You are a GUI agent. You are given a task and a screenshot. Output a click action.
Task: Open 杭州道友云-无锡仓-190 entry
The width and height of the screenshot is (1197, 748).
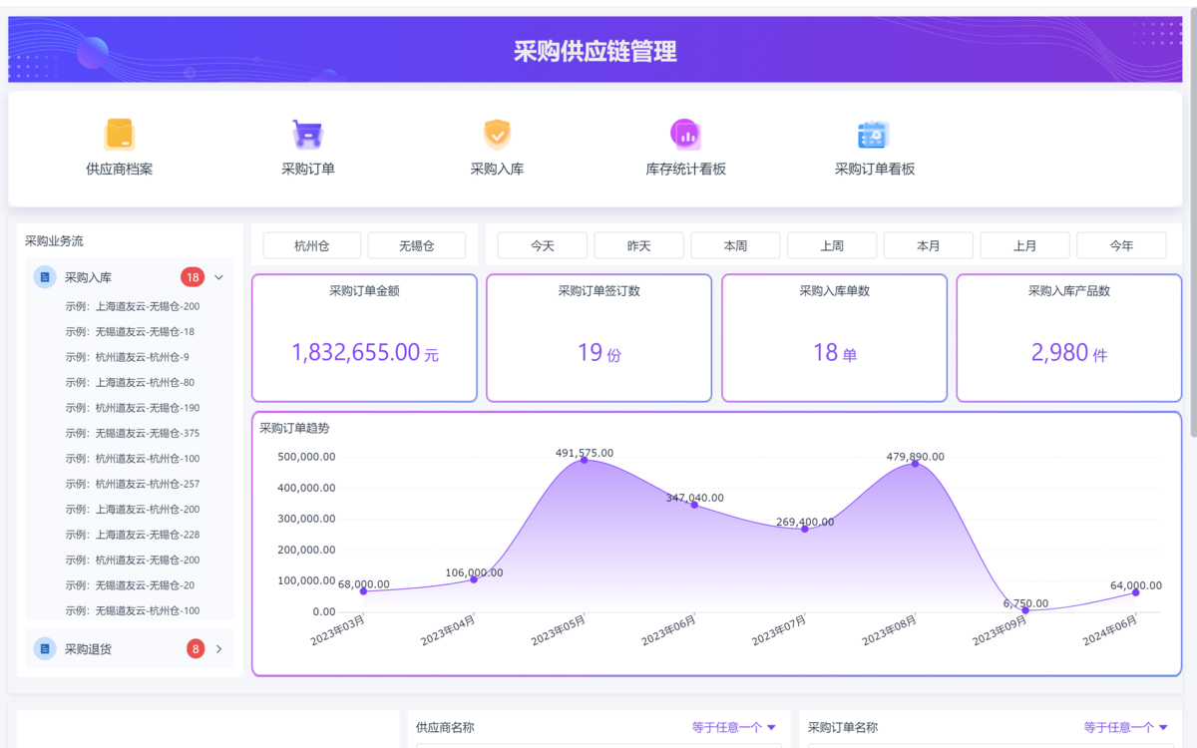tap(133, 408)
